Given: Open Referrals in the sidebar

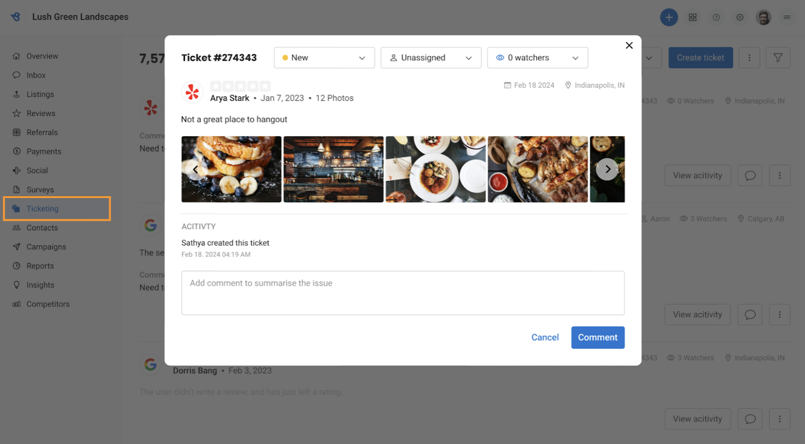Looking at the screenshot, I should 42,133.
